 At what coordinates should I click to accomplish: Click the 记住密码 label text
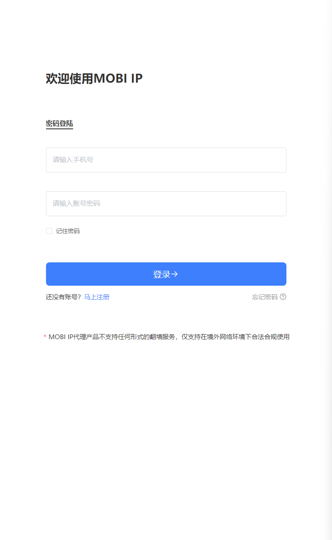pos(68,231)
